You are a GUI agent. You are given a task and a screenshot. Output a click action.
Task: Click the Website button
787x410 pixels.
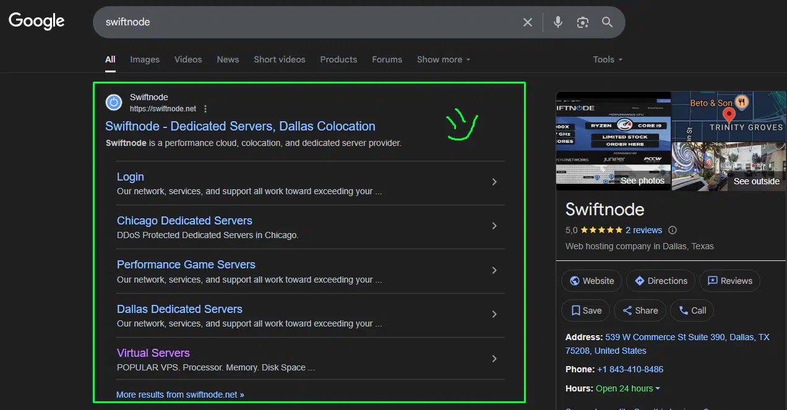(591, 281)
